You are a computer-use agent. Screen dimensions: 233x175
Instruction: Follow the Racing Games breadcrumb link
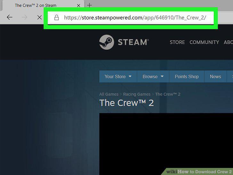137,94
